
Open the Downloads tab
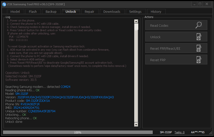click(x=112, y=12)
